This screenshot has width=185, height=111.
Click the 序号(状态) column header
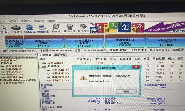tap(83, 59)
